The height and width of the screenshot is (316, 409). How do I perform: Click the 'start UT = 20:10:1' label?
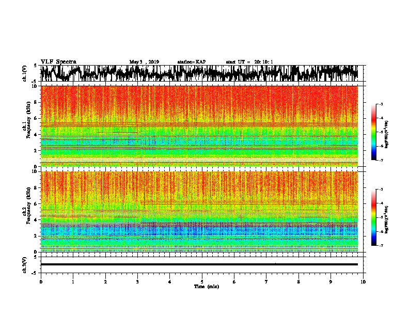click(x=249, y=62)
